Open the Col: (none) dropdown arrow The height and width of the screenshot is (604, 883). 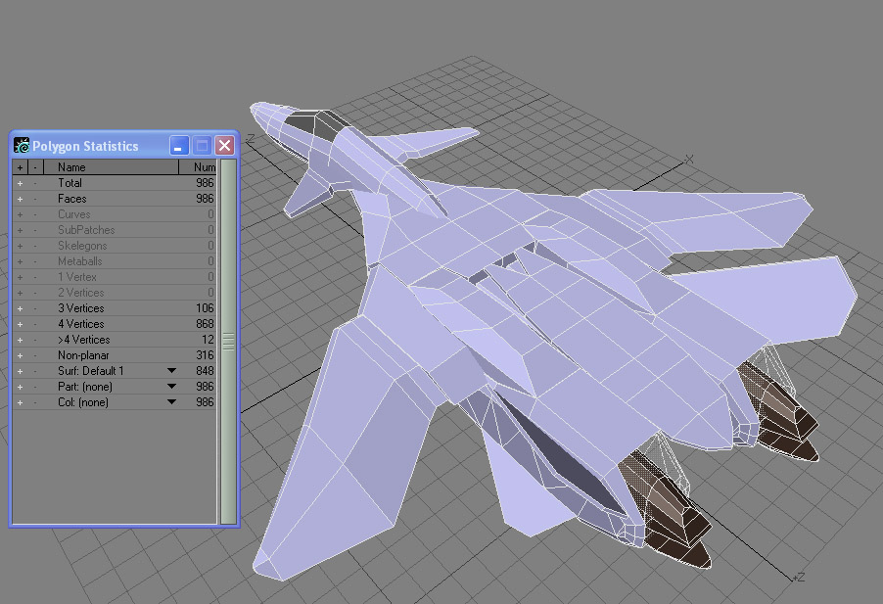171,402
